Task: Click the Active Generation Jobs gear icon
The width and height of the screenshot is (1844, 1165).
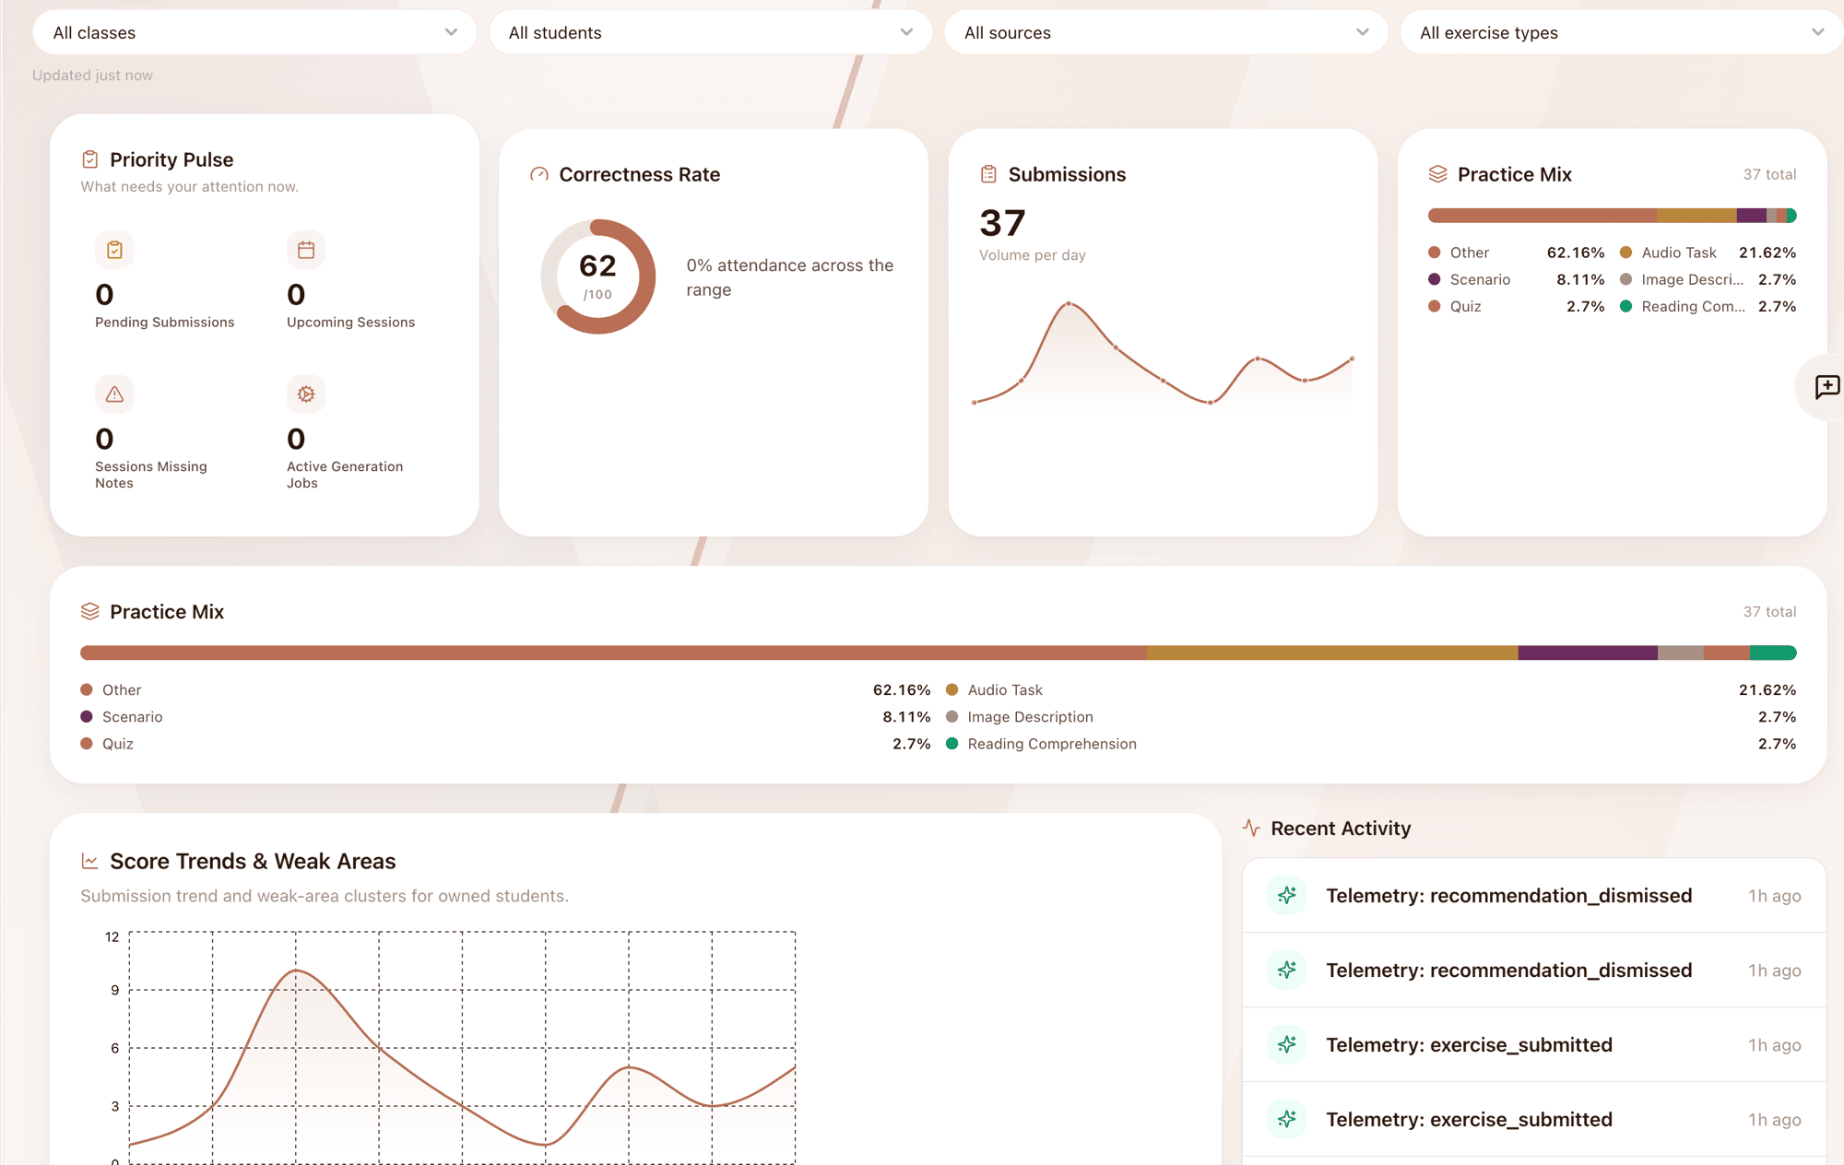Action: (306, 394)
